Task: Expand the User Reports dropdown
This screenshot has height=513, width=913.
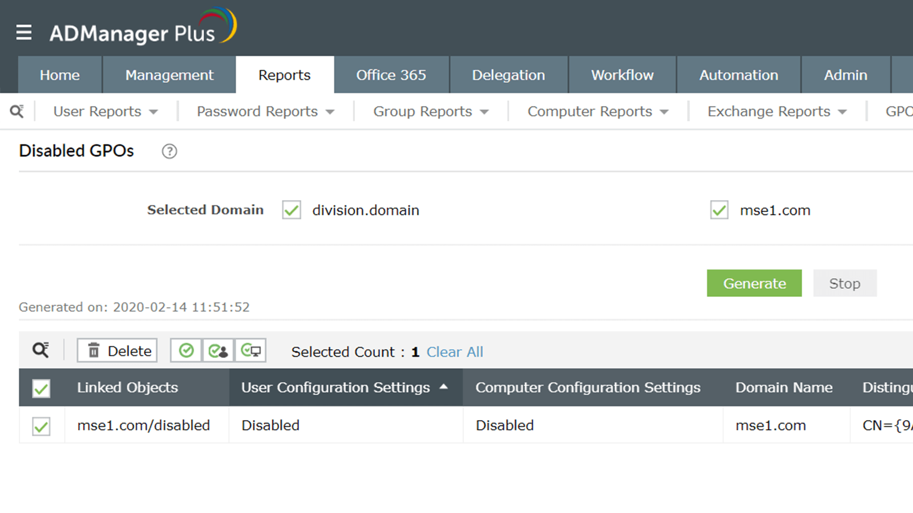Action: [106, 111]
